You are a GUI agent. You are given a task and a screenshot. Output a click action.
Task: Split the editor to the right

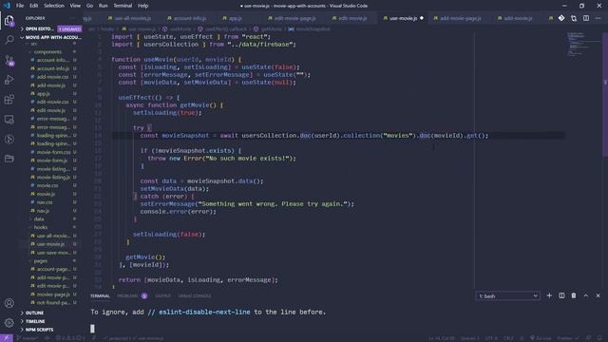(x=586, y=18)
